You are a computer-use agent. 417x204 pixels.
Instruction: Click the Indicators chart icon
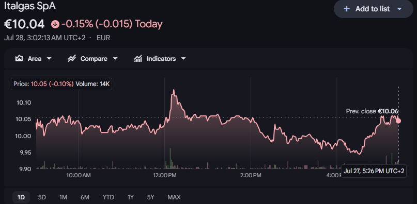point(138,58)
